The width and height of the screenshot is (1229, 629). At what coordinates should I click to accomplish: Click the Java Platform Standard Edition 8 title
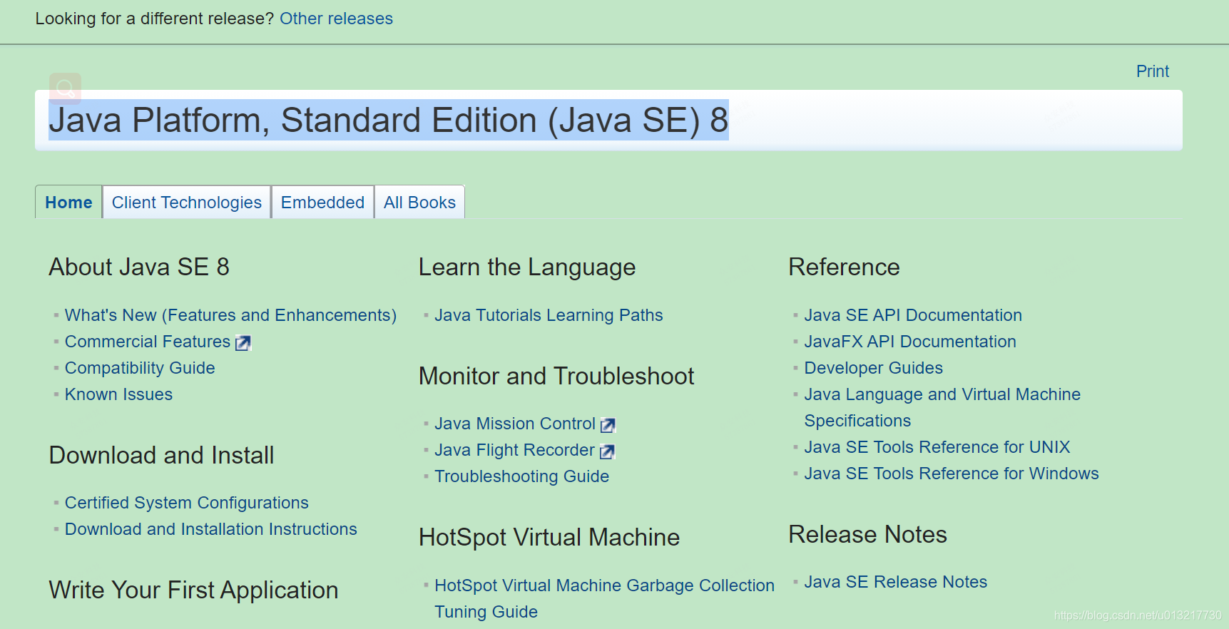pyautogui.click(x=389, y=120)
